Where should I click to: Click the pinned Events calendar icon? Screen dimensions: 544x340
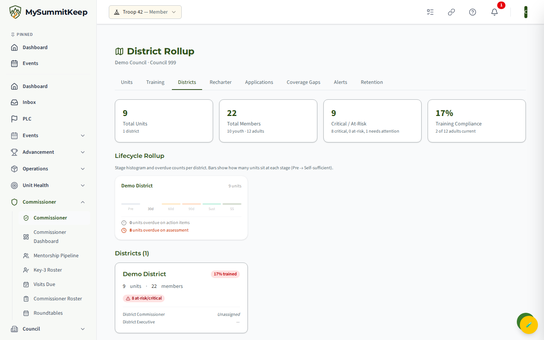14,63
